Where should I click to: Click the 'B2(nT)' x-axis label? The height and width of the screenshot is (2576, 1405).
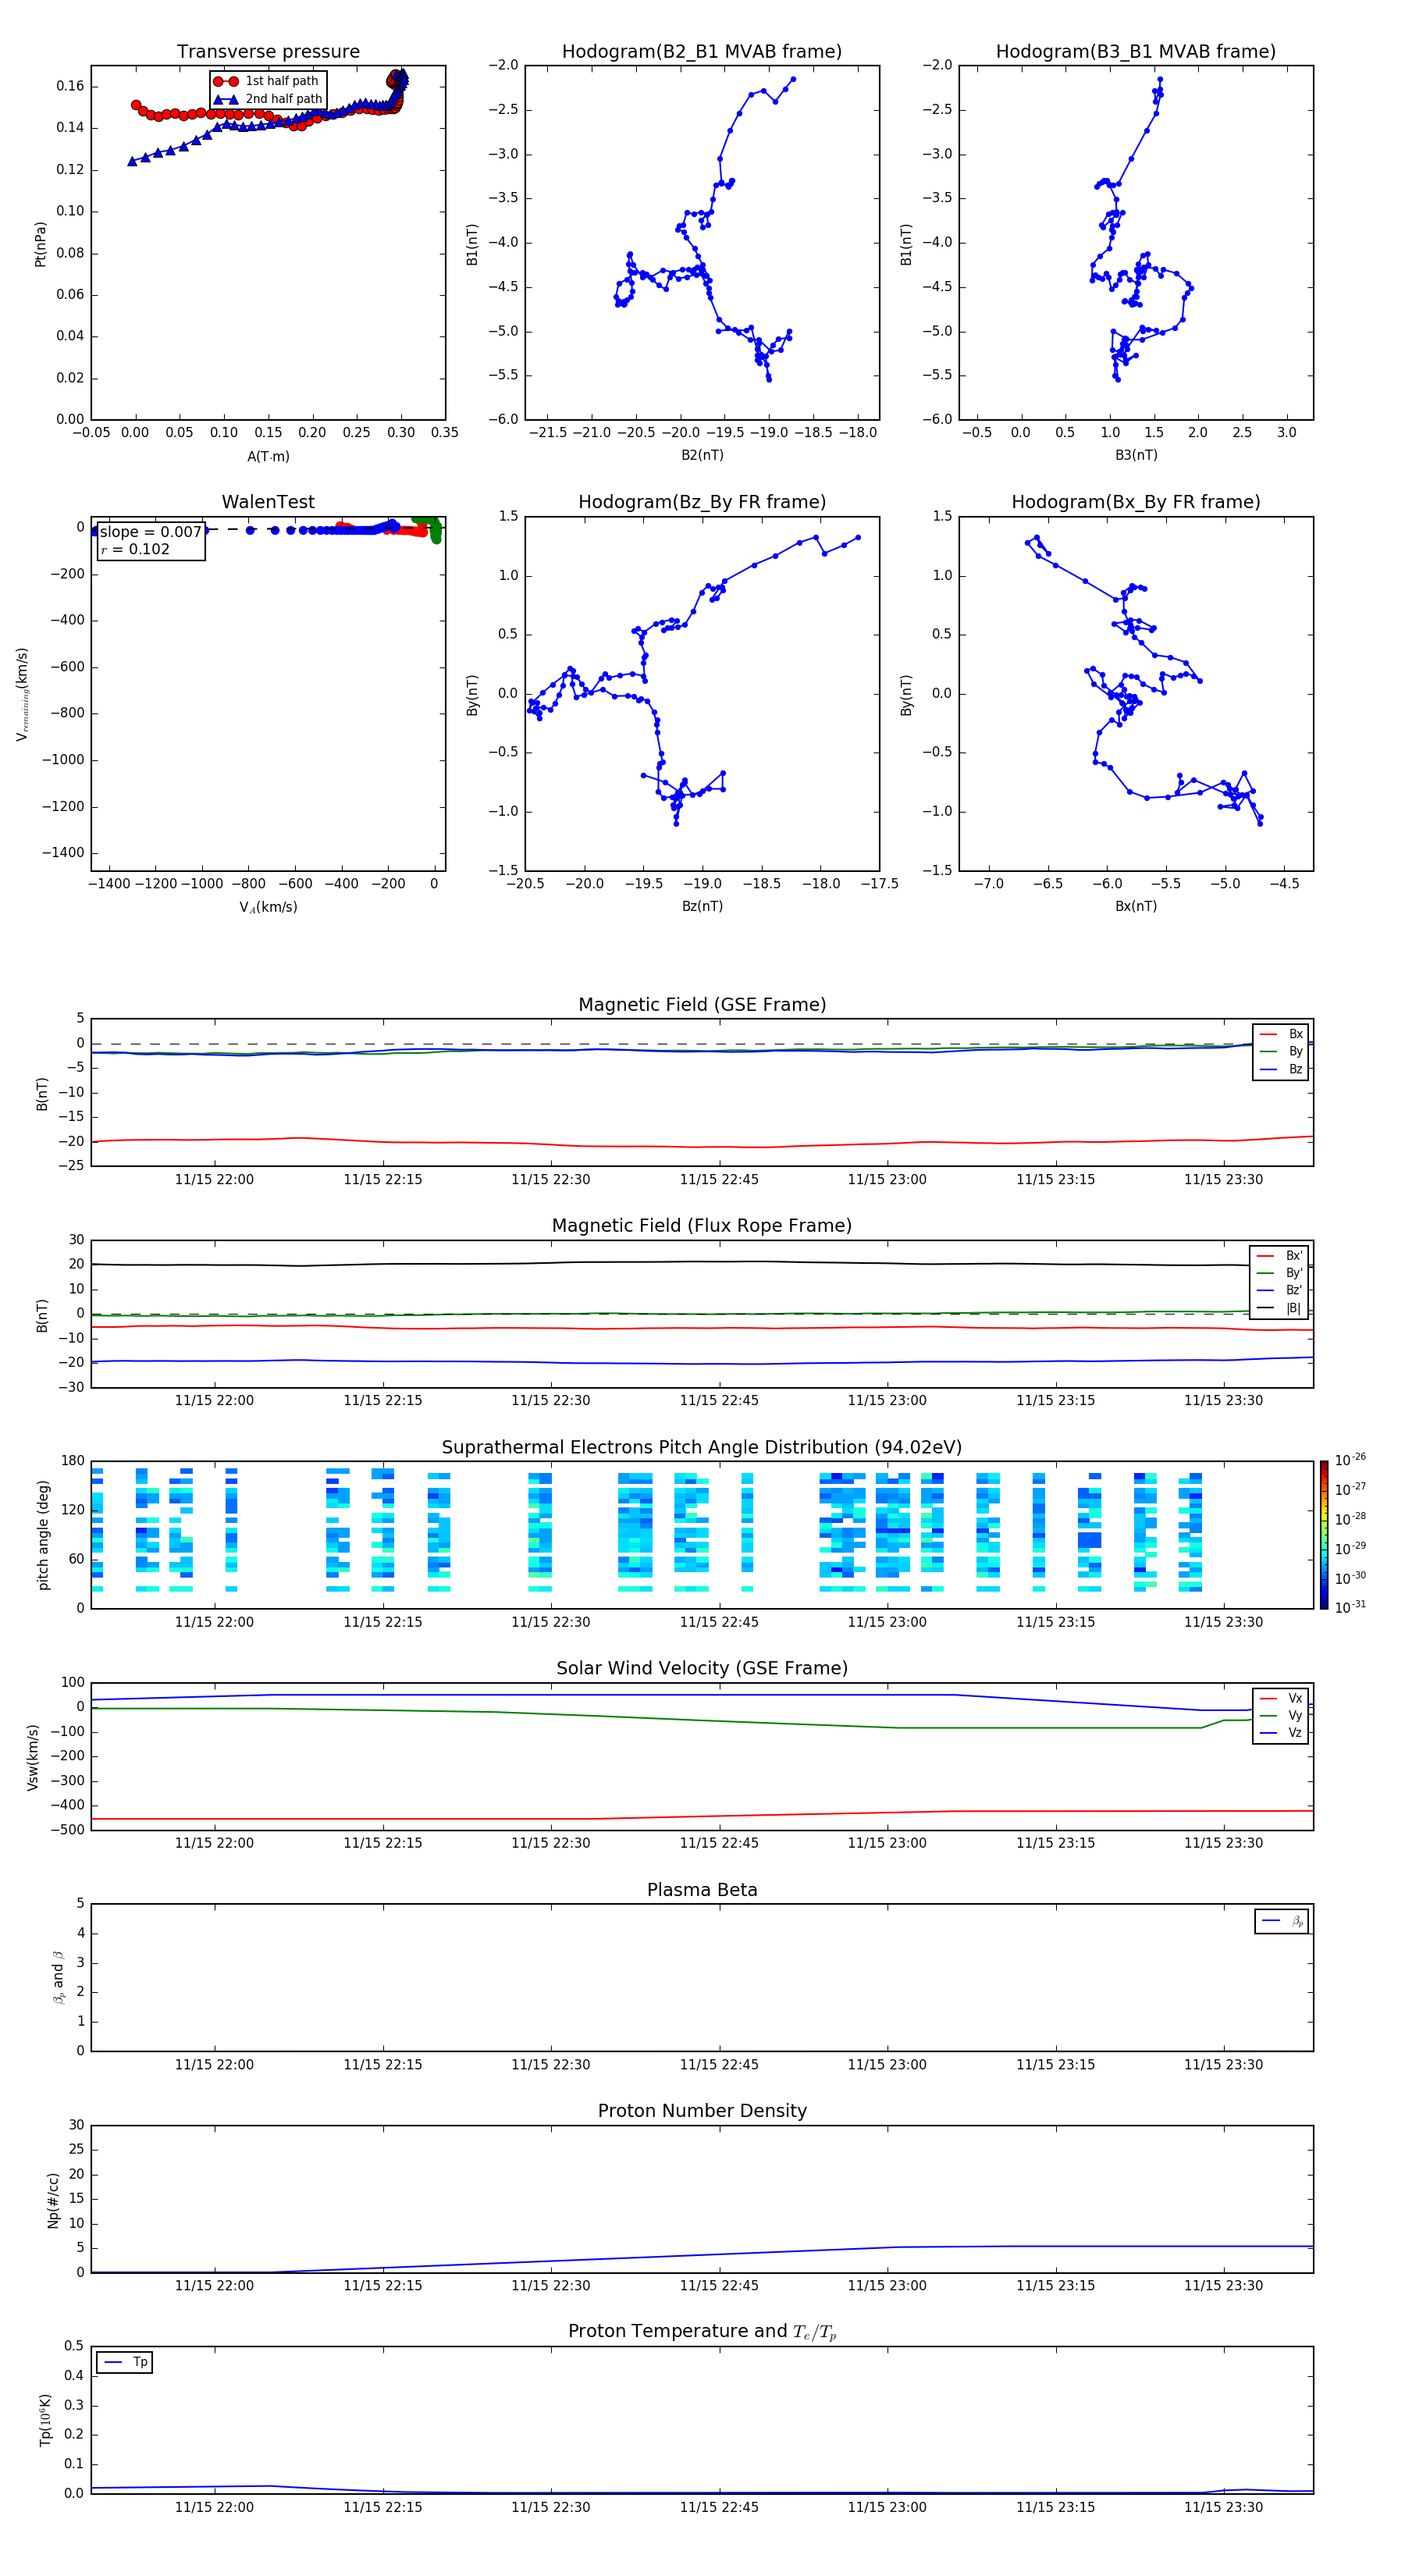(702, 455)
